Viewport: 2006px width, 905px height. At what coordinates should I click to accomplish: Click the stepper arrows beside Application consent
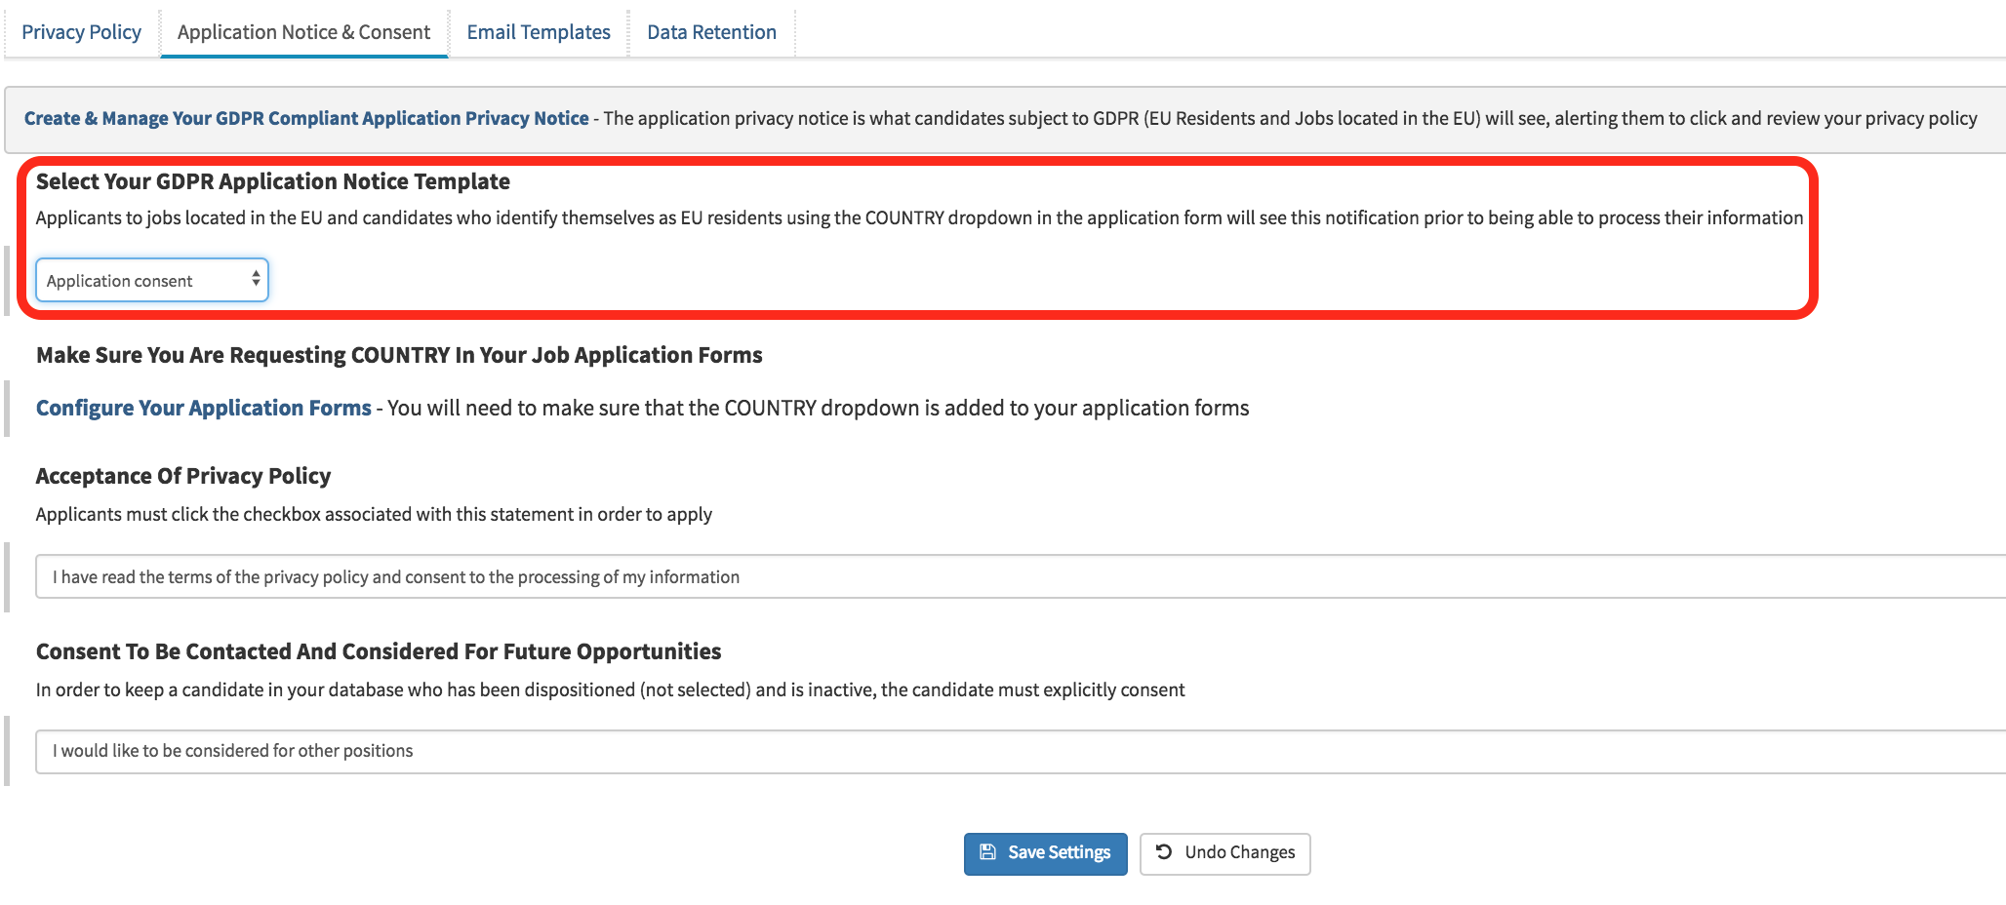(x=255, y=280)
